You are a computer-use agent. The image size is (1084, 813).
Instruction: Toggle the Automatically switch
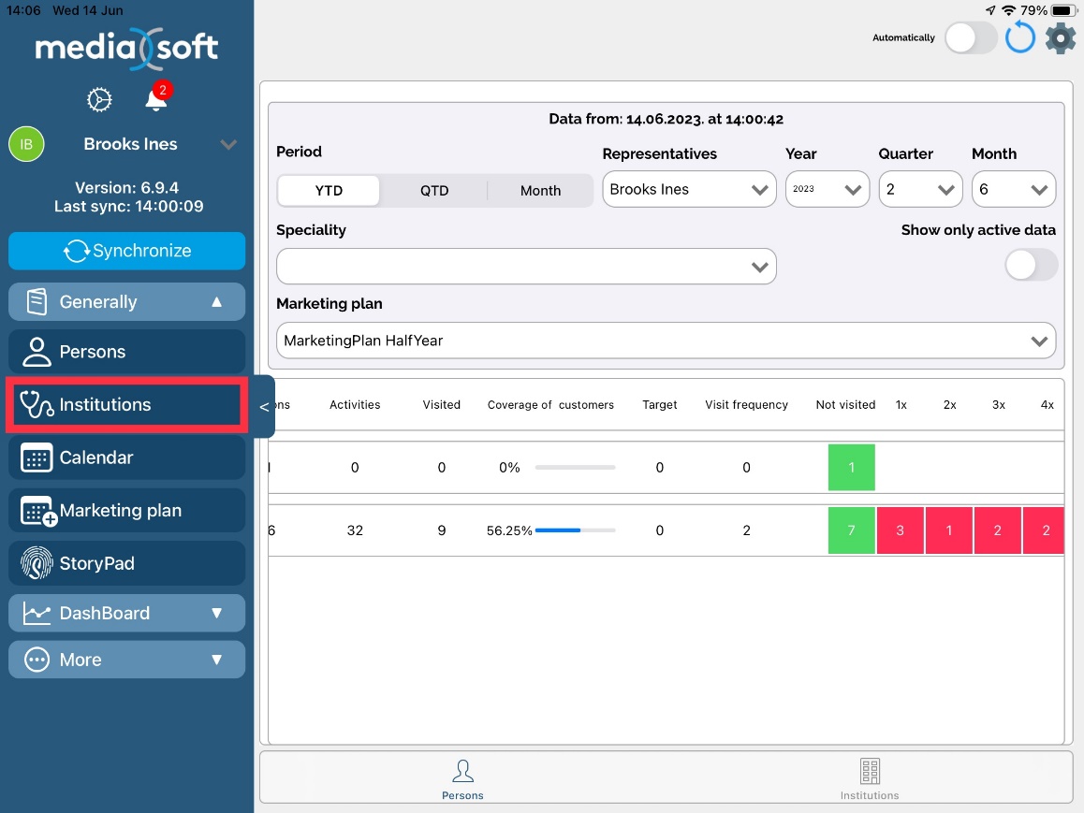pos(971,38)
